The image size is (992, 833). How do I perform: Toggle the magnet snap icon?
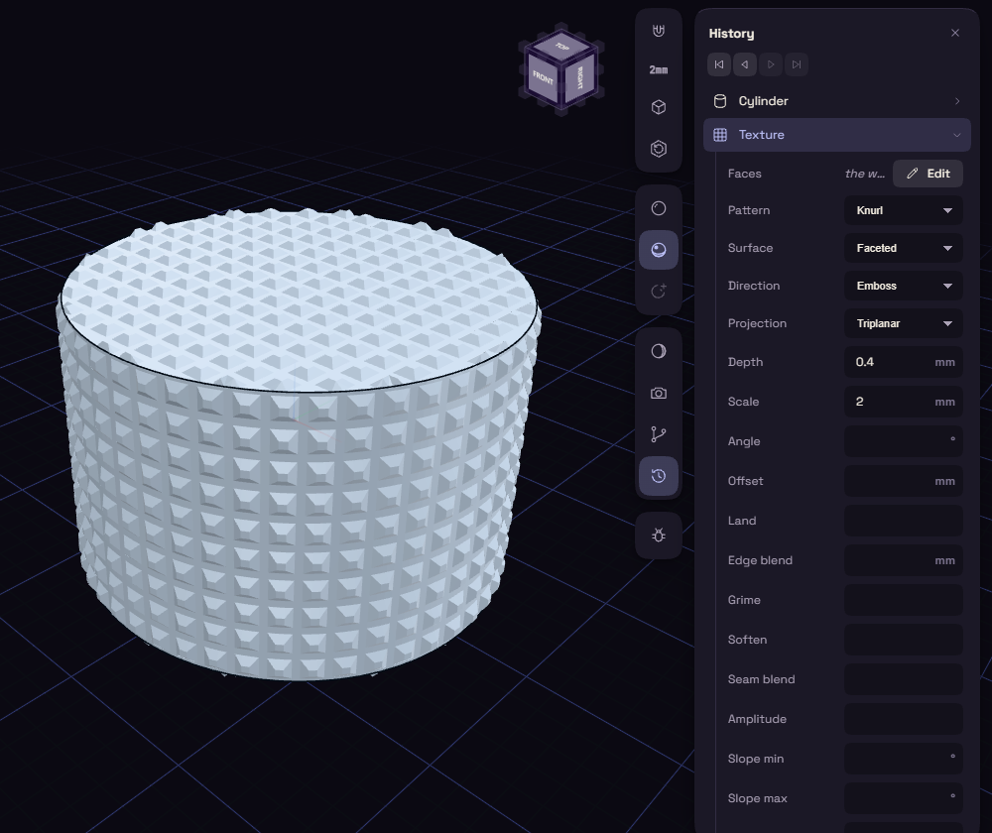(x=659, y=31)
